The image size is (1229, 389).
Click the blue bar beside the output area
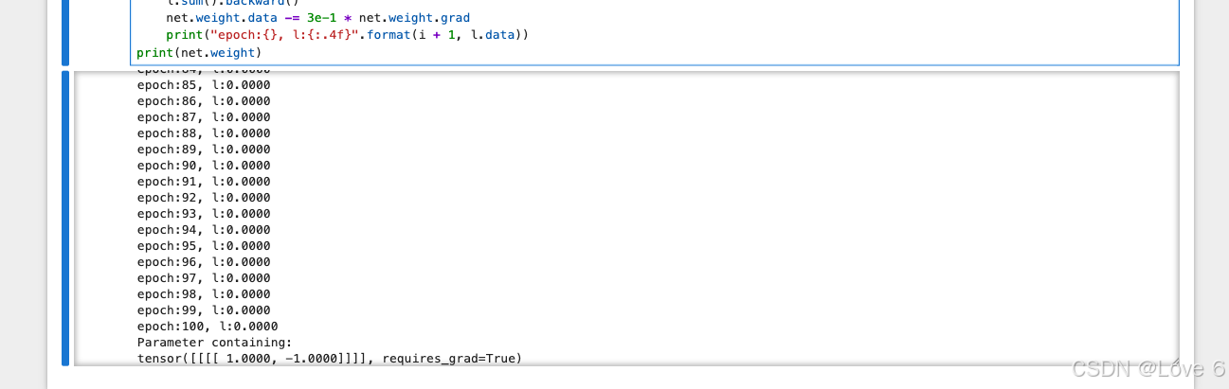pyautogui.click(x=65, y=218)
